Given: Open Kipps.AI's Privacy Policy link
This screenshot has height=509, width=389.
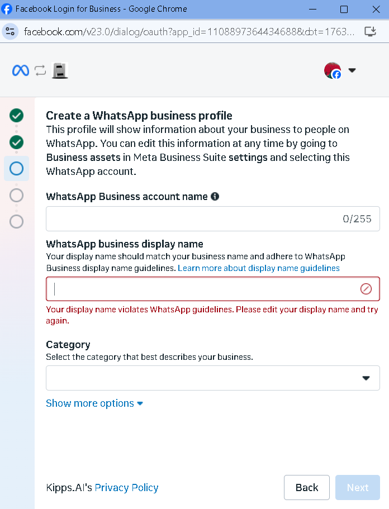Looking at the screenshot, I should [126, 488].
